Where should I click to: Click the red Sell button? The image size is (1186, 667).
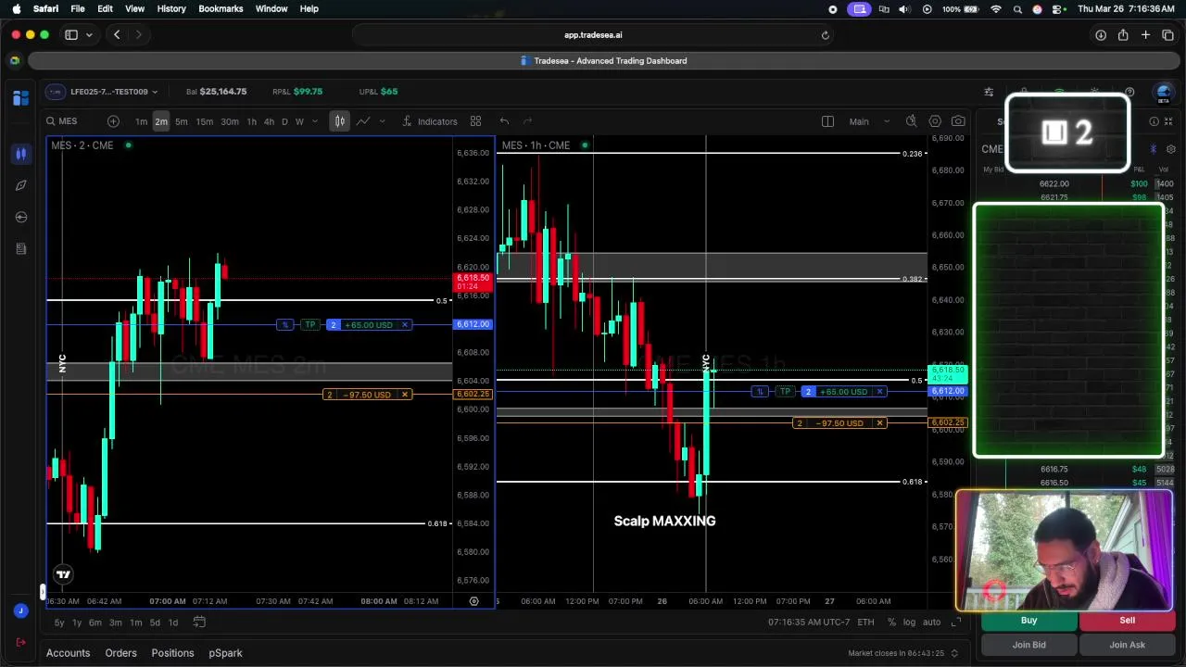1127,621
